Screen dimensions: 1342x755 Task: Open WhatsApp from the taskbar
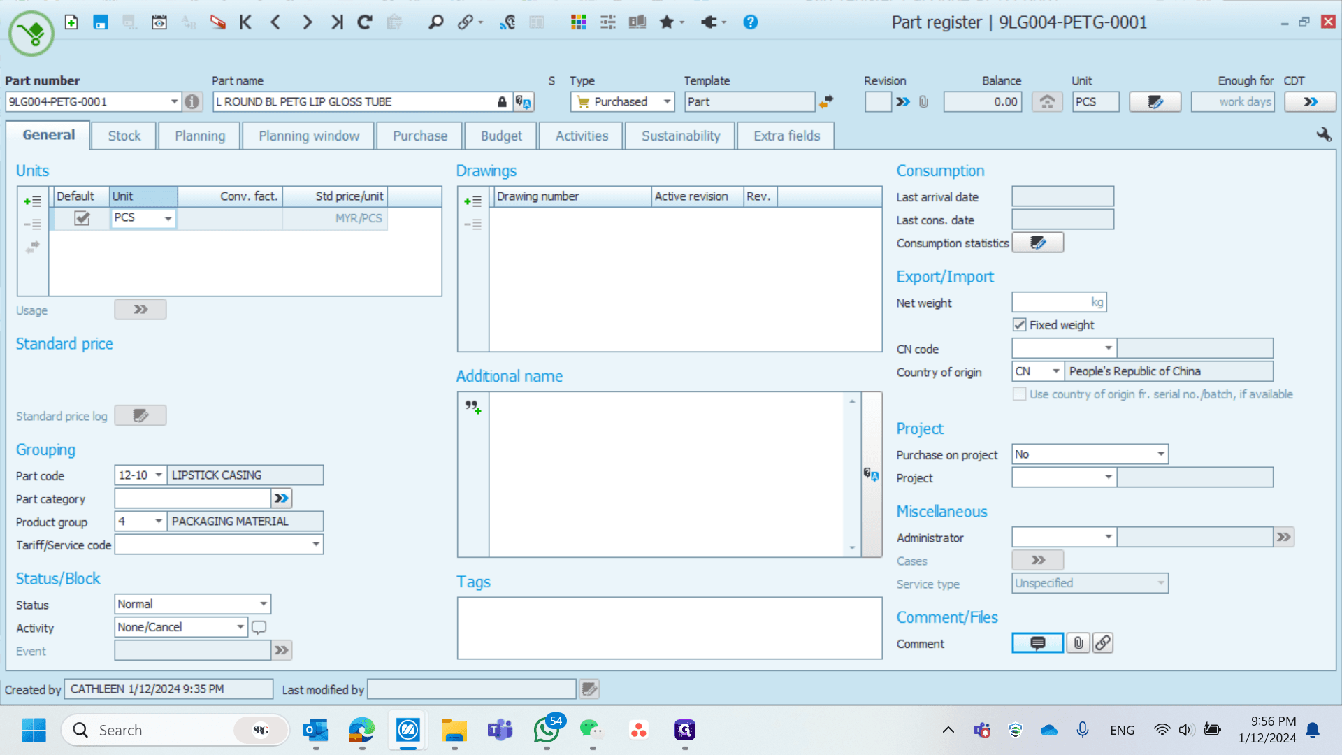547,730
